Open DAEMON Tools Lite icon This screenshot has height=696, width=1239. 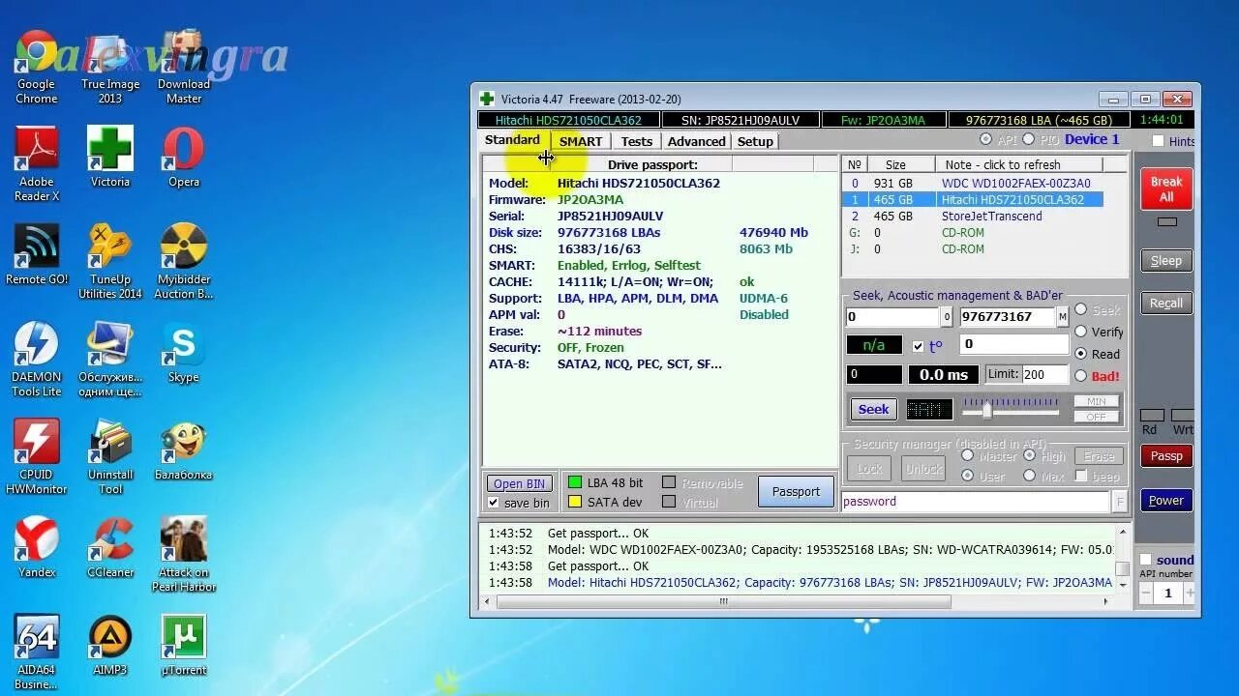click(x=37, y=360)
